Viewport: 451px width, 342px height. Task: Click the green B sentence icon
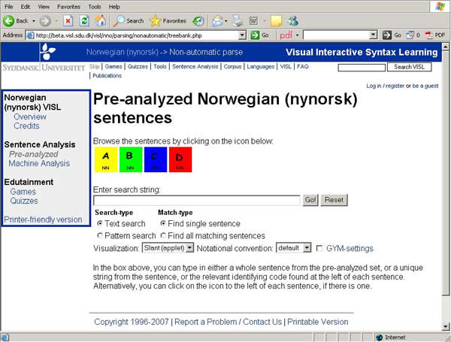[130, 159]
